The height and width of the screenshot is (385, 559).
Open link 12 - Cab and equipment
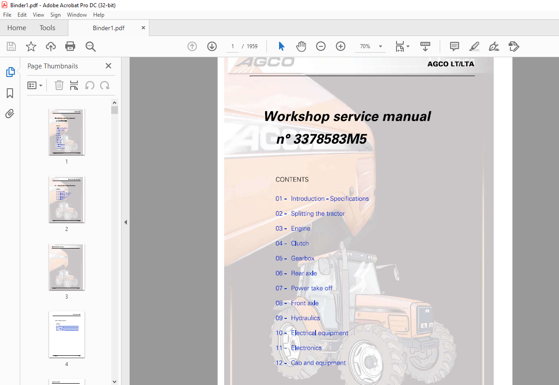[x=311, y=362]
